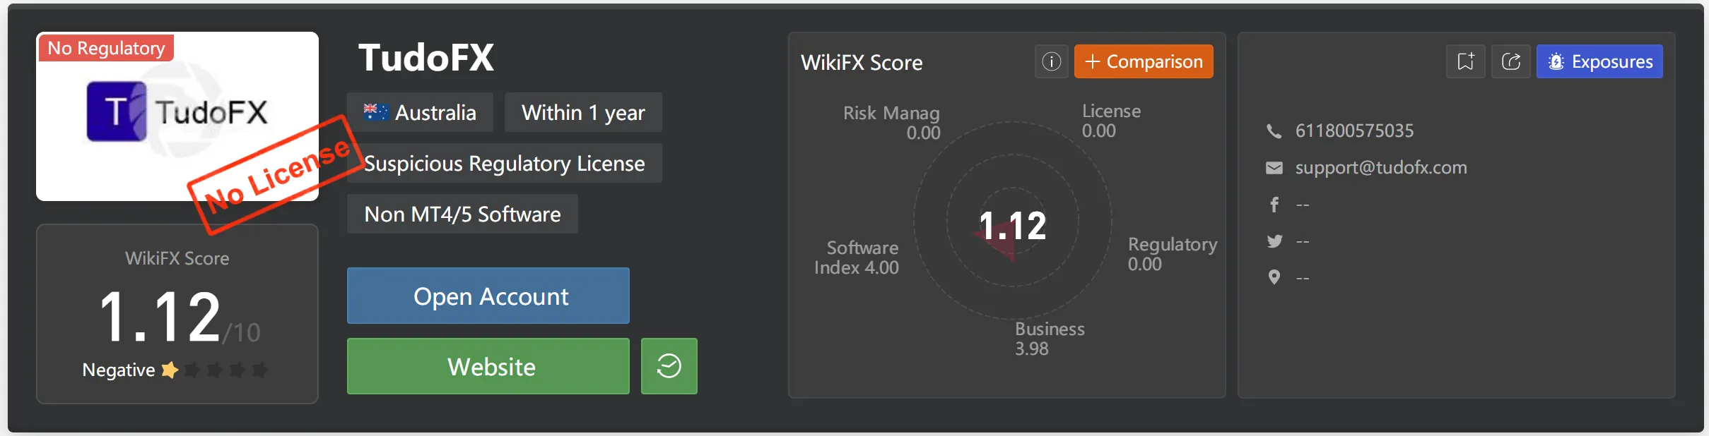Click the email envelope icon

1274,168
